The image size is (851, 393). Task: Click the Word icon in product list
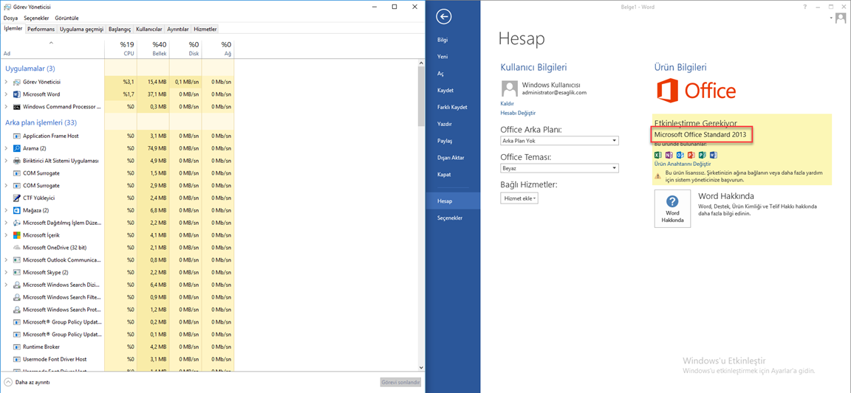point(713,155)
